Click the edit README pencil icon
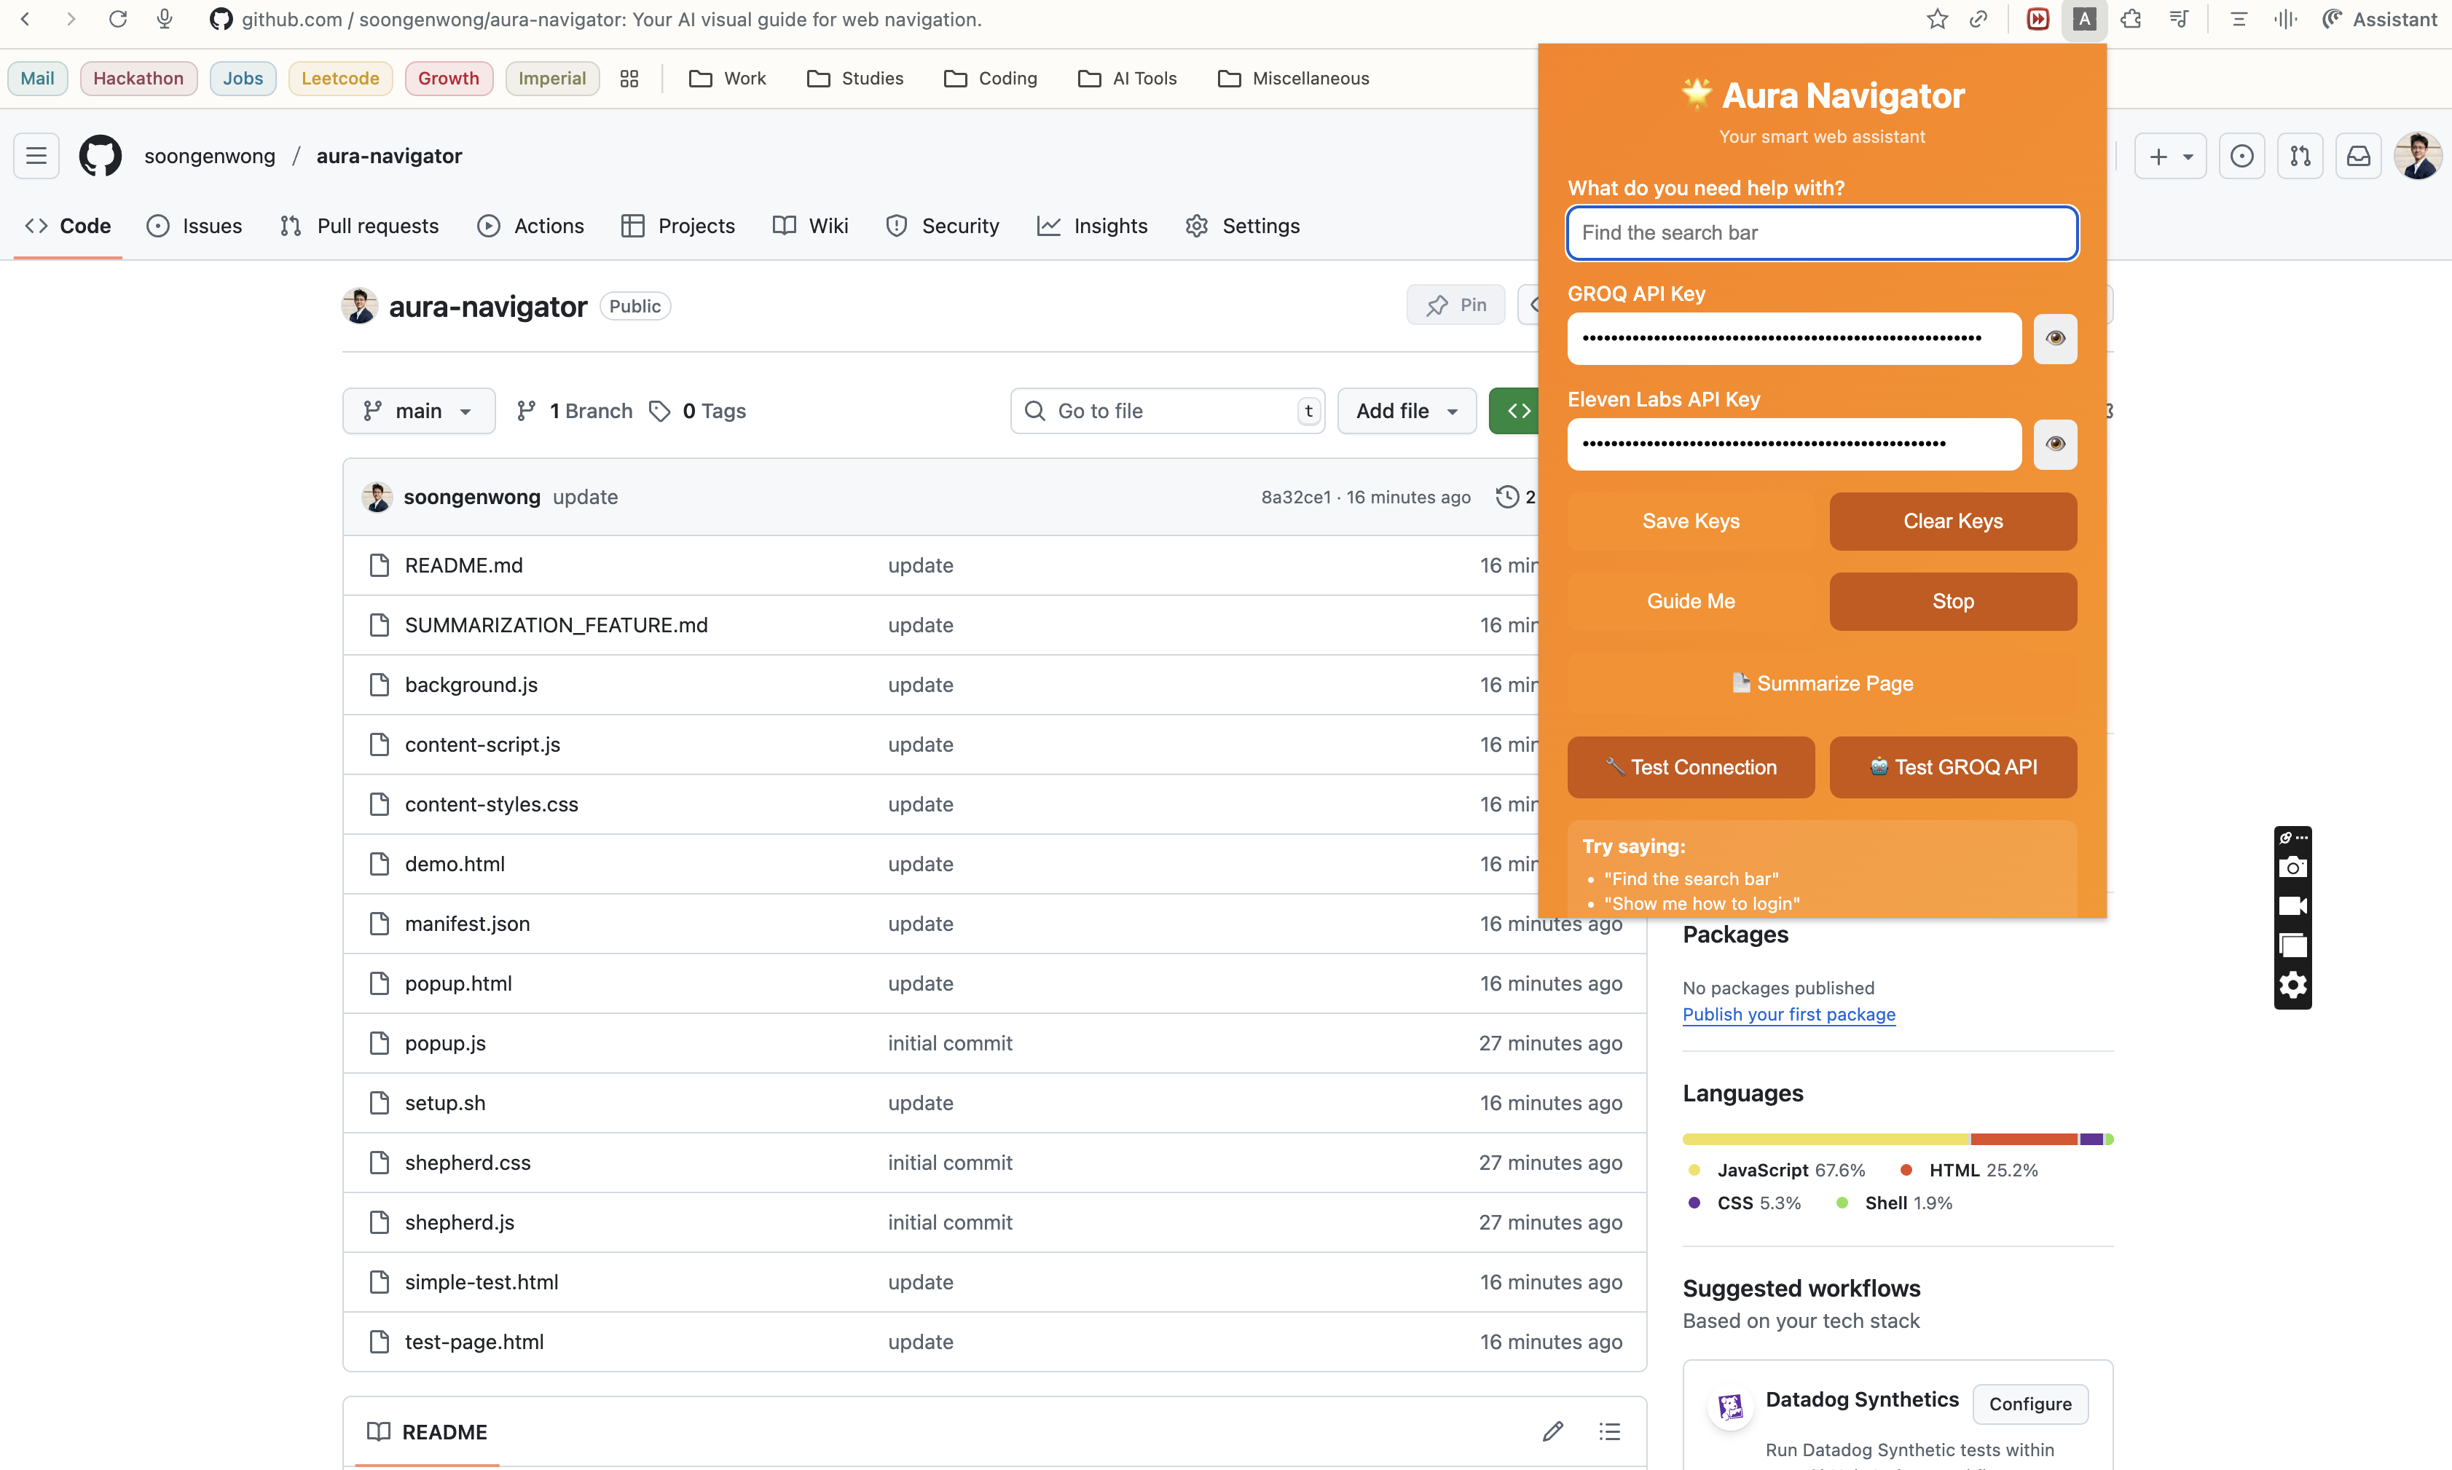 [1552, 1431]
